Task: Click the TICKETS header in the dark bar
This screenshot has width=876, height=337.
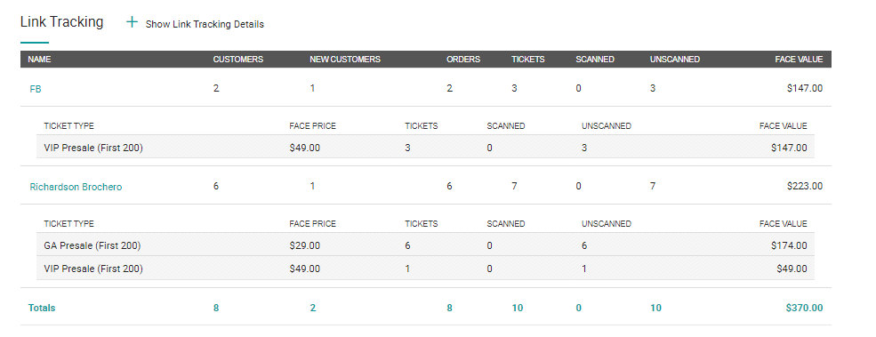Action: point(528,60)
